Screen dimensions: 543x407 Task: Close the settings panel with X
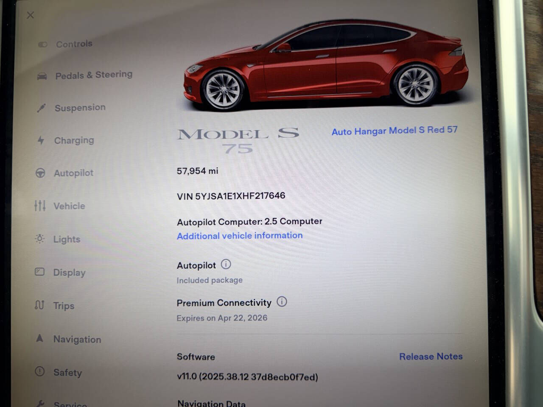click(31, 15)
